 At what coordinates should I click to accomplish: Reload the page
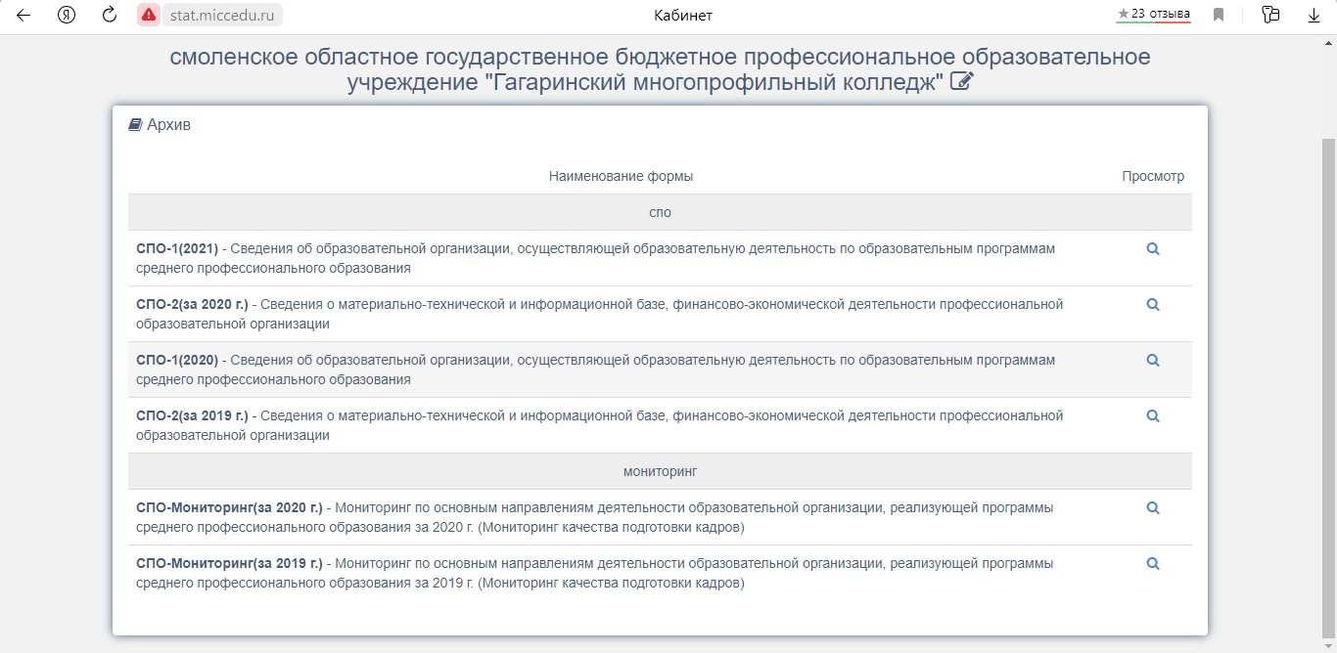pos(110,15)
